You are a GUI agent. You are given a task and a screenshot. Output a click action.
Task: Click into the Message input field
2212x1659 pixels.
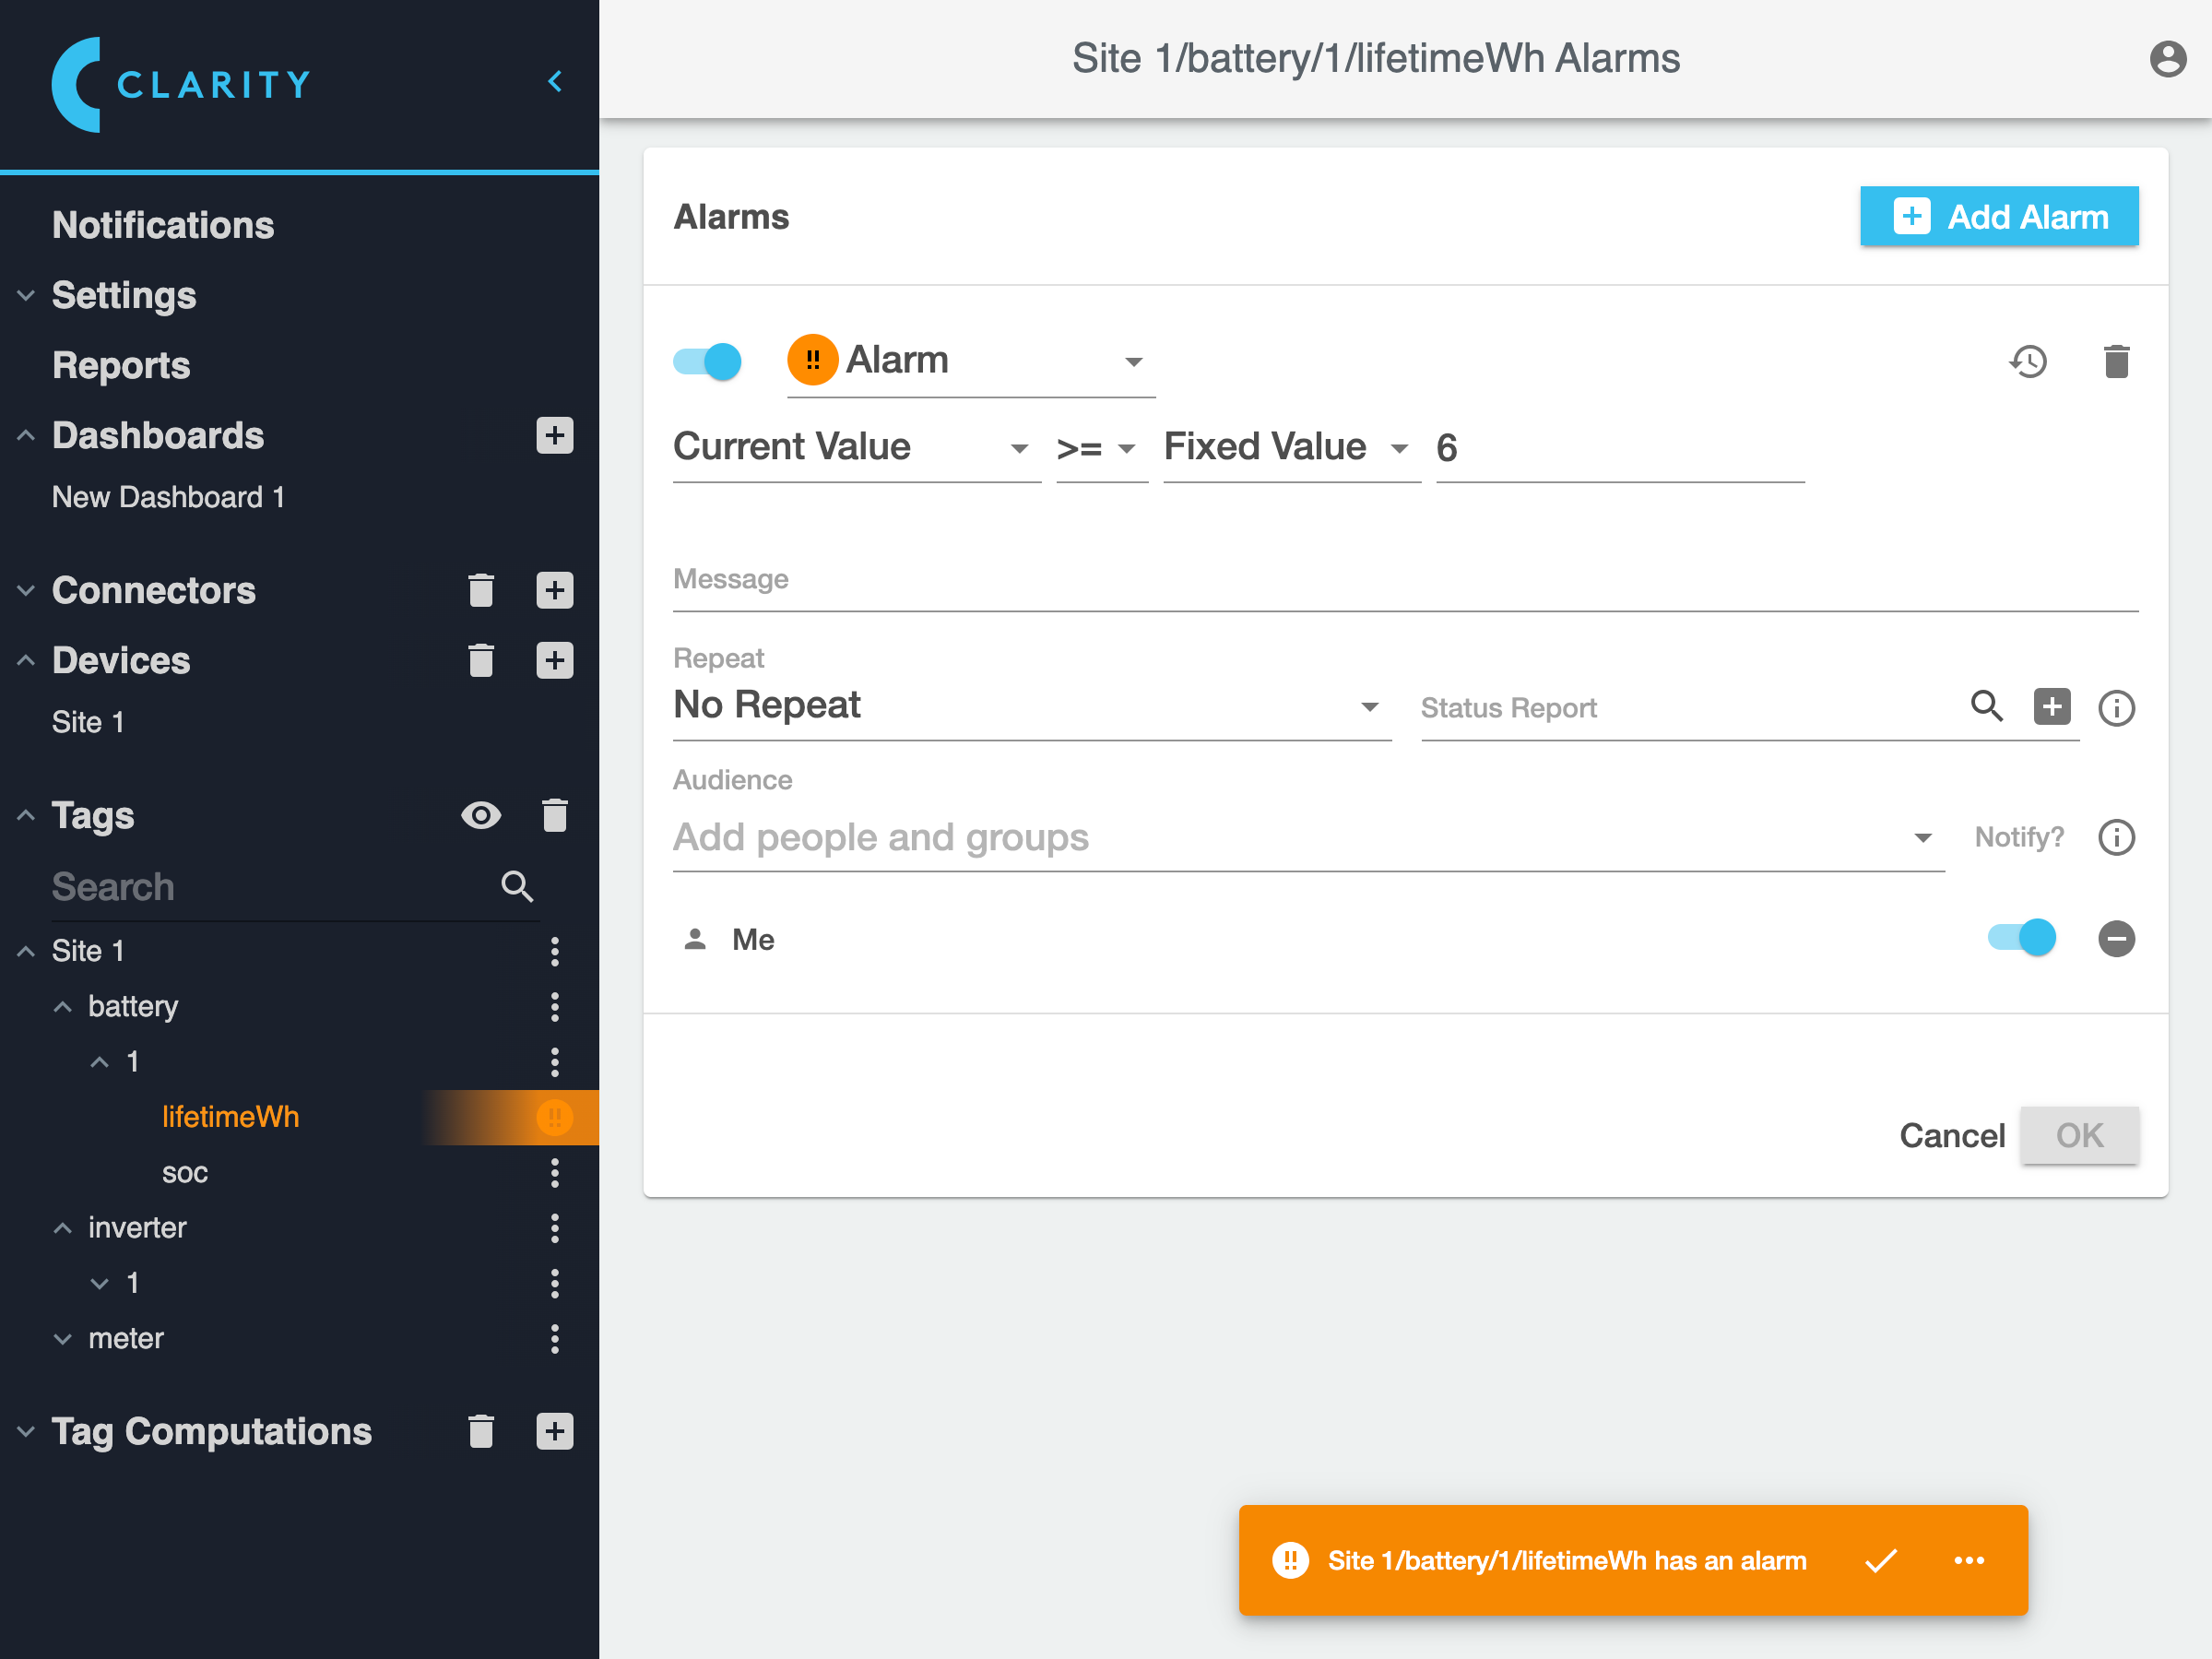click(1404, 582)
